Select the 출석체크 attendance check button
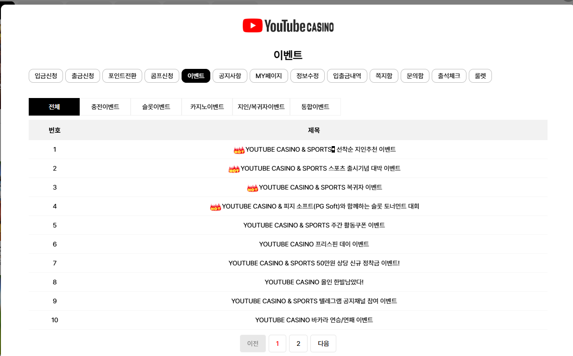The width and height of the screenshot is (573, 356). coord(449,76)
